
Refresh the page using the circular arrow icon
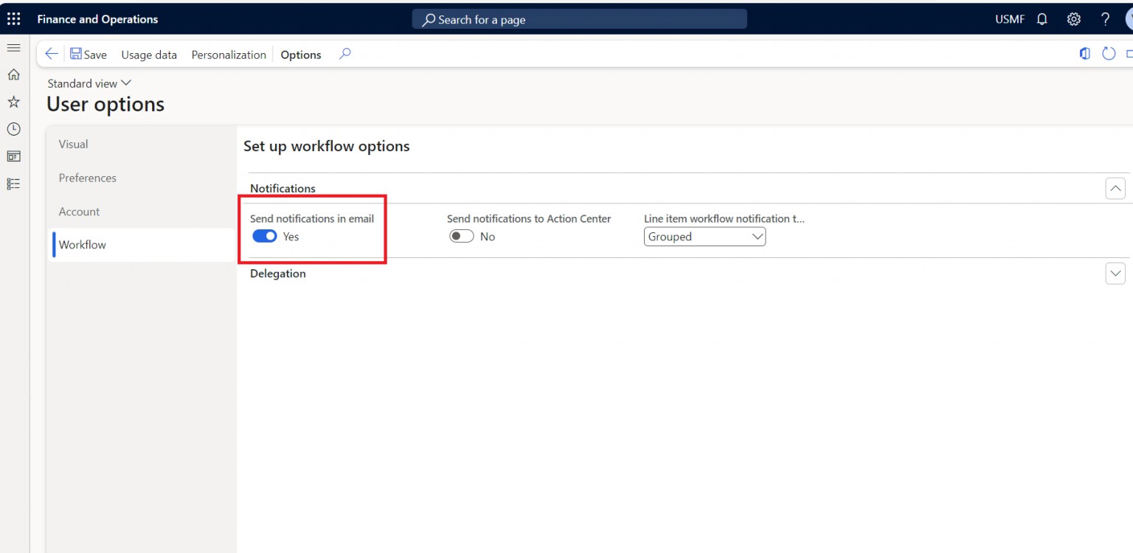coord(1109,54)
